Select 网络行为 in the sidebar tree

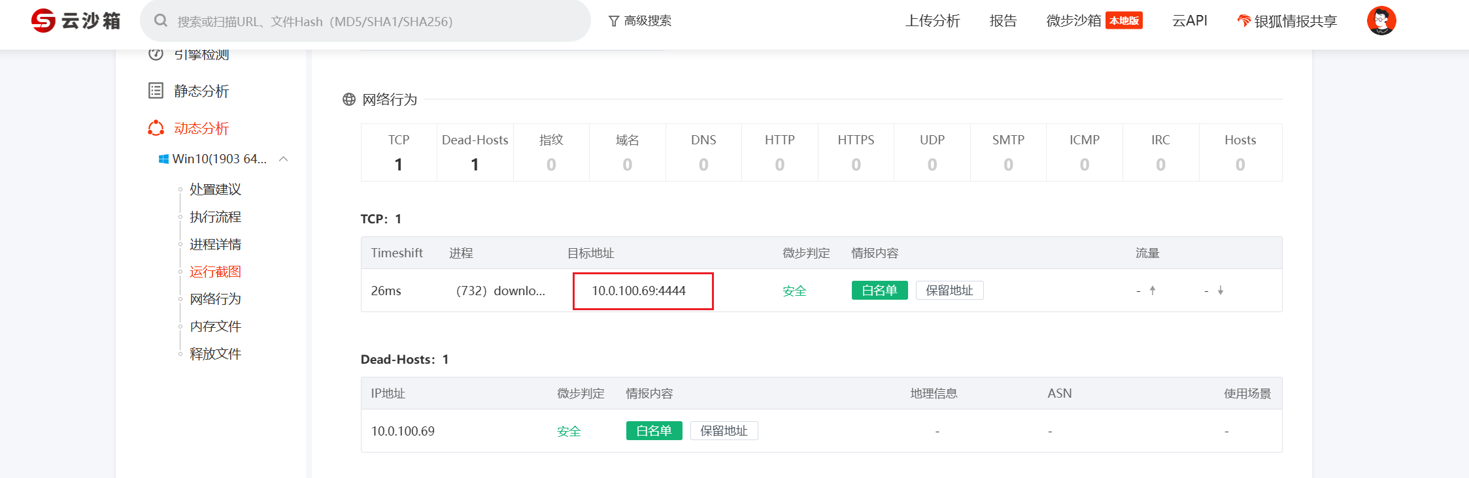215,299
